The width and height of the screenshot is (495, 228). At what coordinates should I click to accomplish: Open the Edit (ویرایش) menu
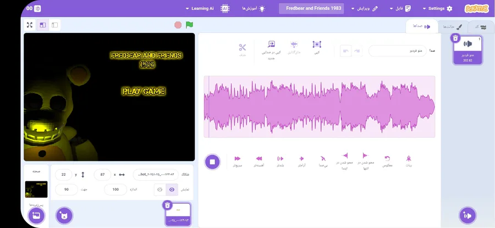coord(365,8)
